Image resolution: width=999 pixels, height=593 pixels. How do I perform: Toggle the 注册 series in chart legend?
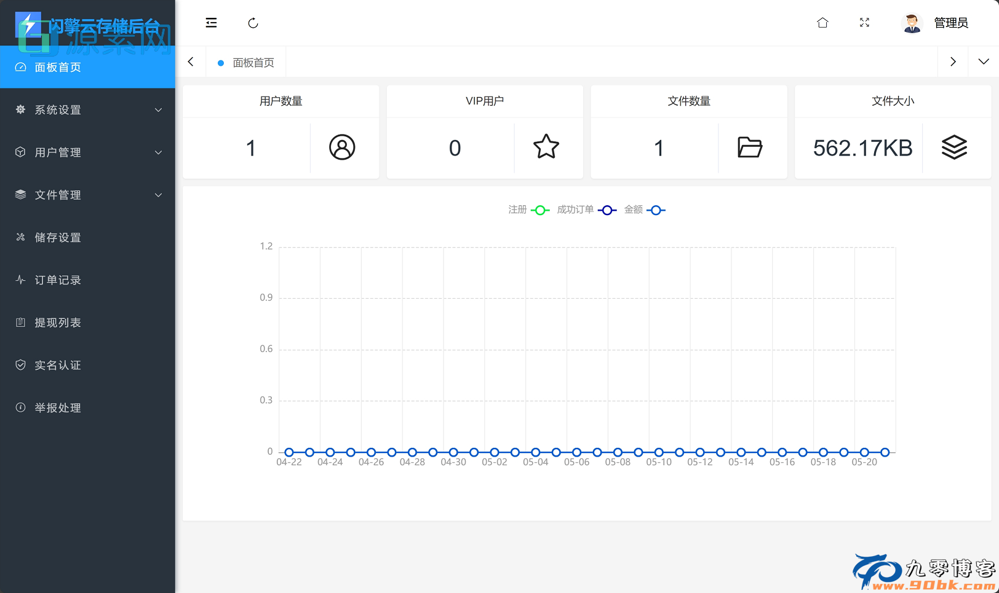pyautogui.click(x=529, y=210)
